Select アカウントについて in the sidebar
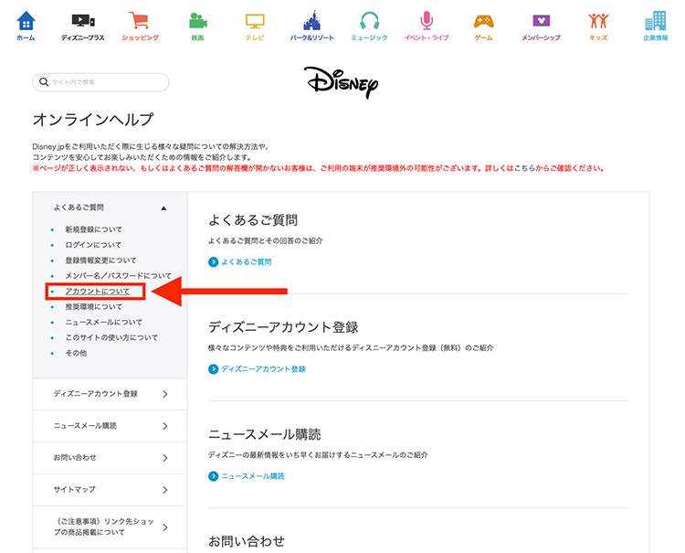The width and height of the screenshot is (685, 553). coord(98,292)
